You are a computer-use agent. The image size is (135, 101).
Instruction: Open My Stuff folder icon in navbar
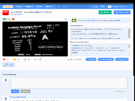(x=102, y=6)
